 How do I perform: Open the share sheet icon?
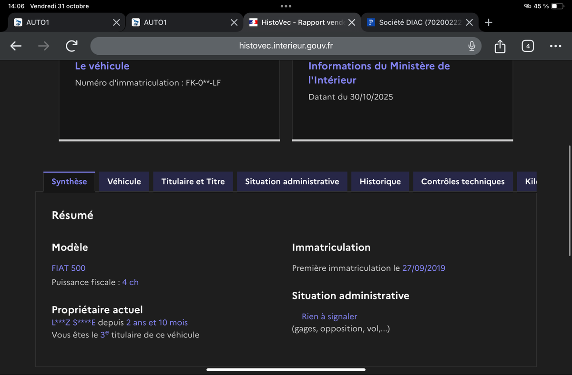coord(500,46)
